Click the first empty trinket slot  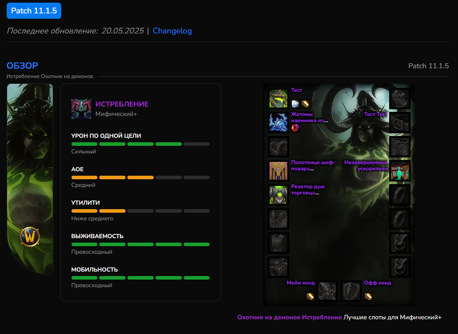point(400,243)
